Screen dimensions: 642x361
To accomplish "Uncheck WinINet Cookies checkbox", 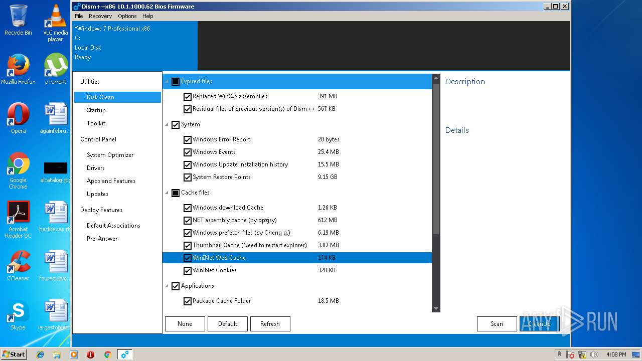I will [x=188, y=270].
